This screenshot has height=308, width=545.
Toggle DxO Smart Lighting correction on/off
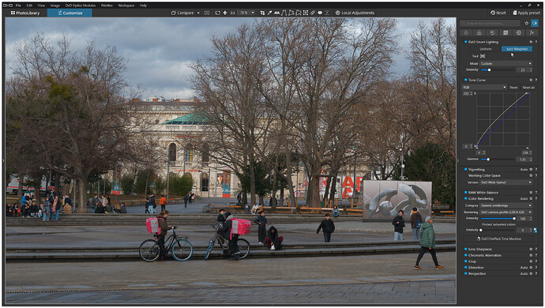point(466,42)
